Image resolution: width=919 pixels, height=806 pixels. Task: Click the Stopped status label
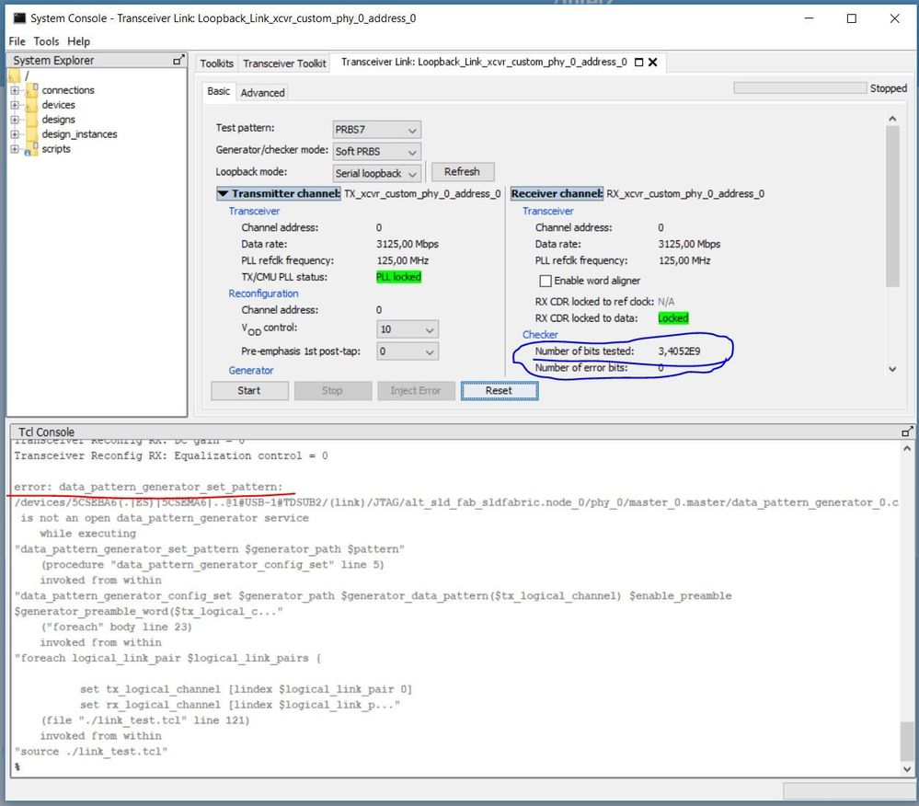coord(889,88)
